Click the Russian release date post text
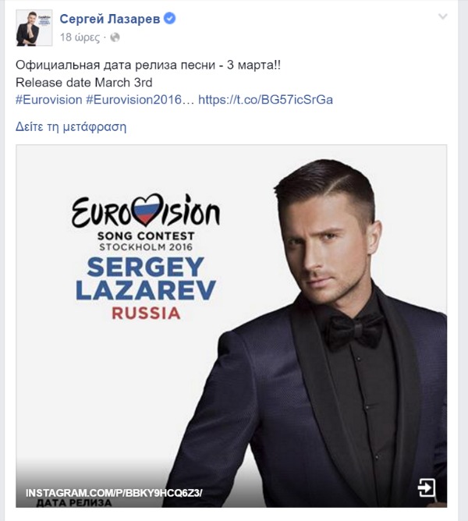This screenshot has height=521, width=468. [x=148, y=65]
